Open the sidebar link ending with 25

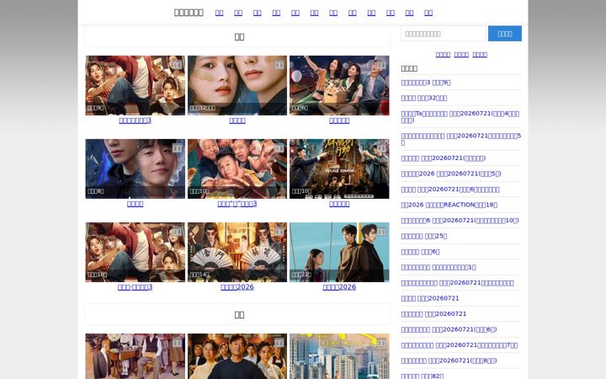[424, 236]
